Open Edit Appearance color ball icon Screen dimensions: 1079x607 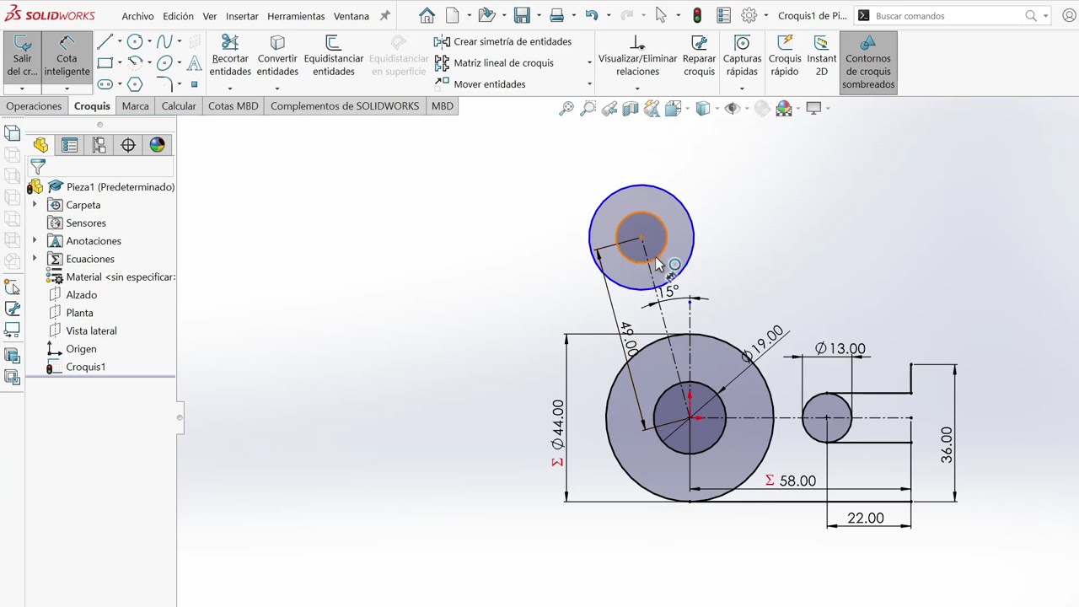click(784, 108)
